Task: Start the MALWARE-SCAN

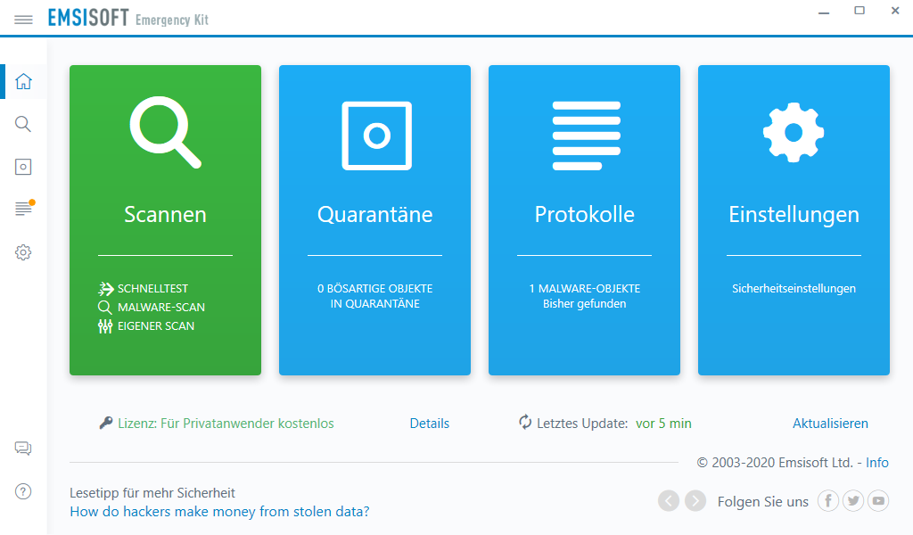Action: [x=161, y=308]
